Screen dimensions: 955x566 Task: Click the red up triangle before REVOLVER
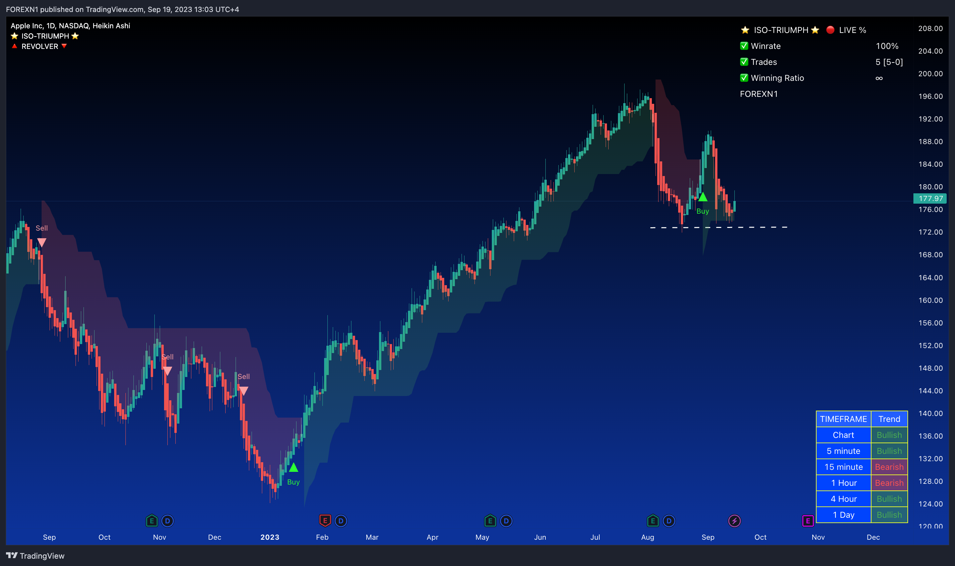point(15,46)
